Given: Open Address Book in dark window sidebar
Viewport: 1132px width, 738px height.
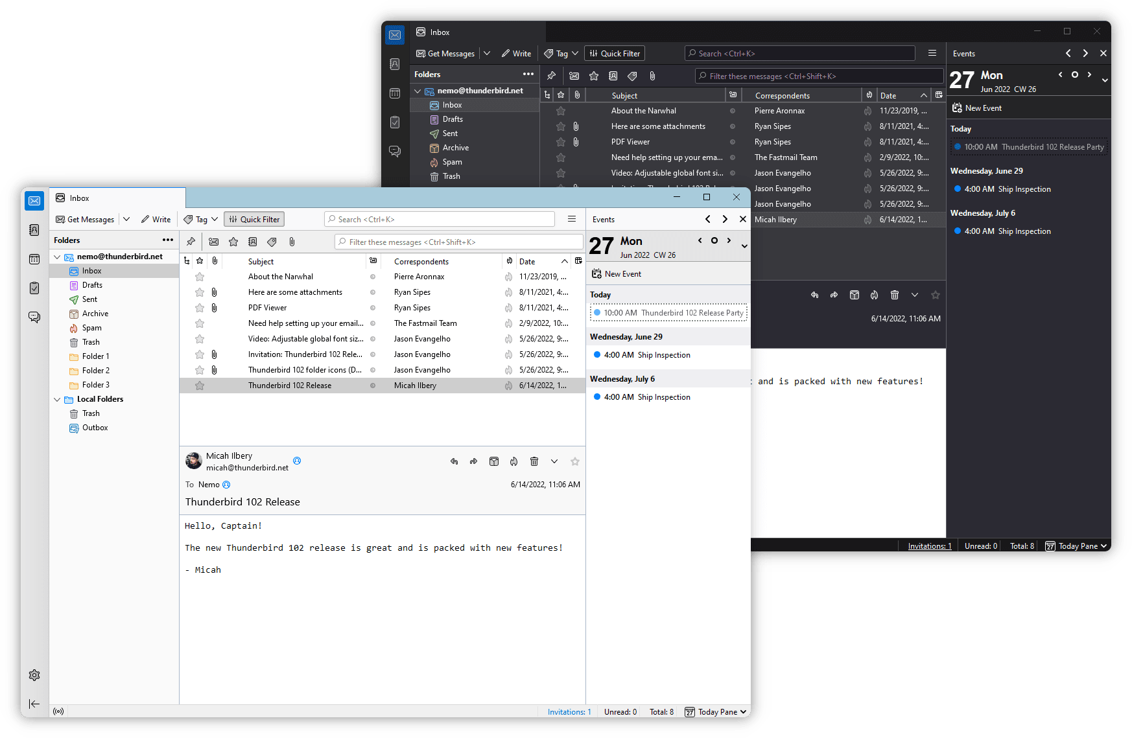Looking at the screenshot, I should pyautogui.click(x=395, y=64).
